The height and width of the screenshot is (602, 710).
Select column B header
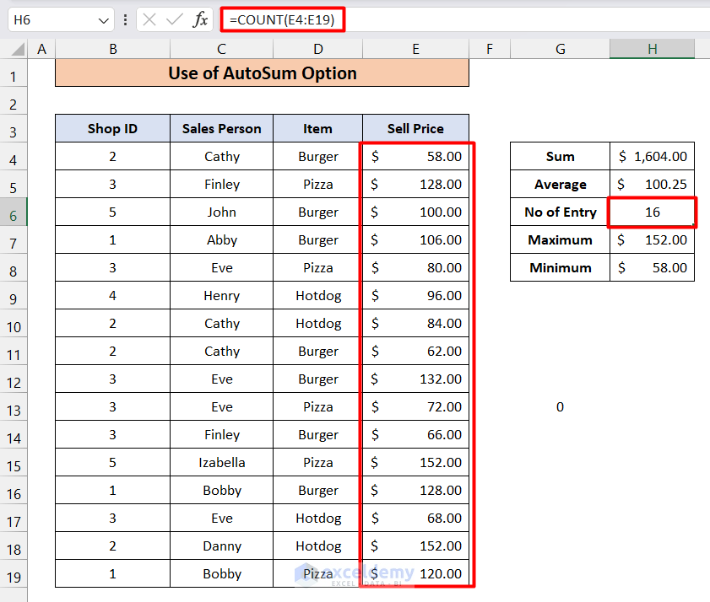coord(113,49)
